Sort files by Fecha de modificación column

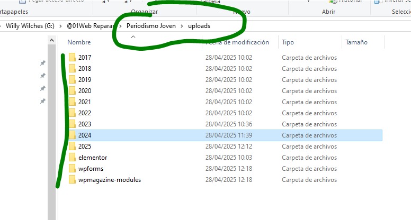coord(238,42)
